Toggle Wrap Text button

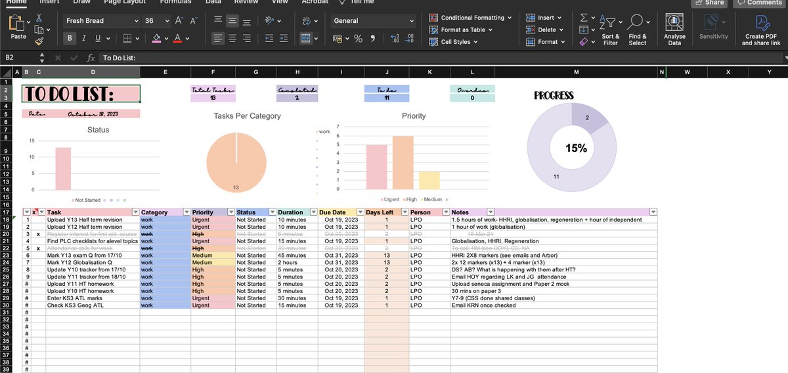pyautogui.click(x=306, y=21)
